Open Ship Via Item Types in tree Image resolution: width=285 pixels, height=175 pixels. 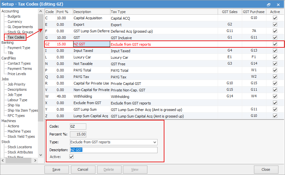pos(23,111)
